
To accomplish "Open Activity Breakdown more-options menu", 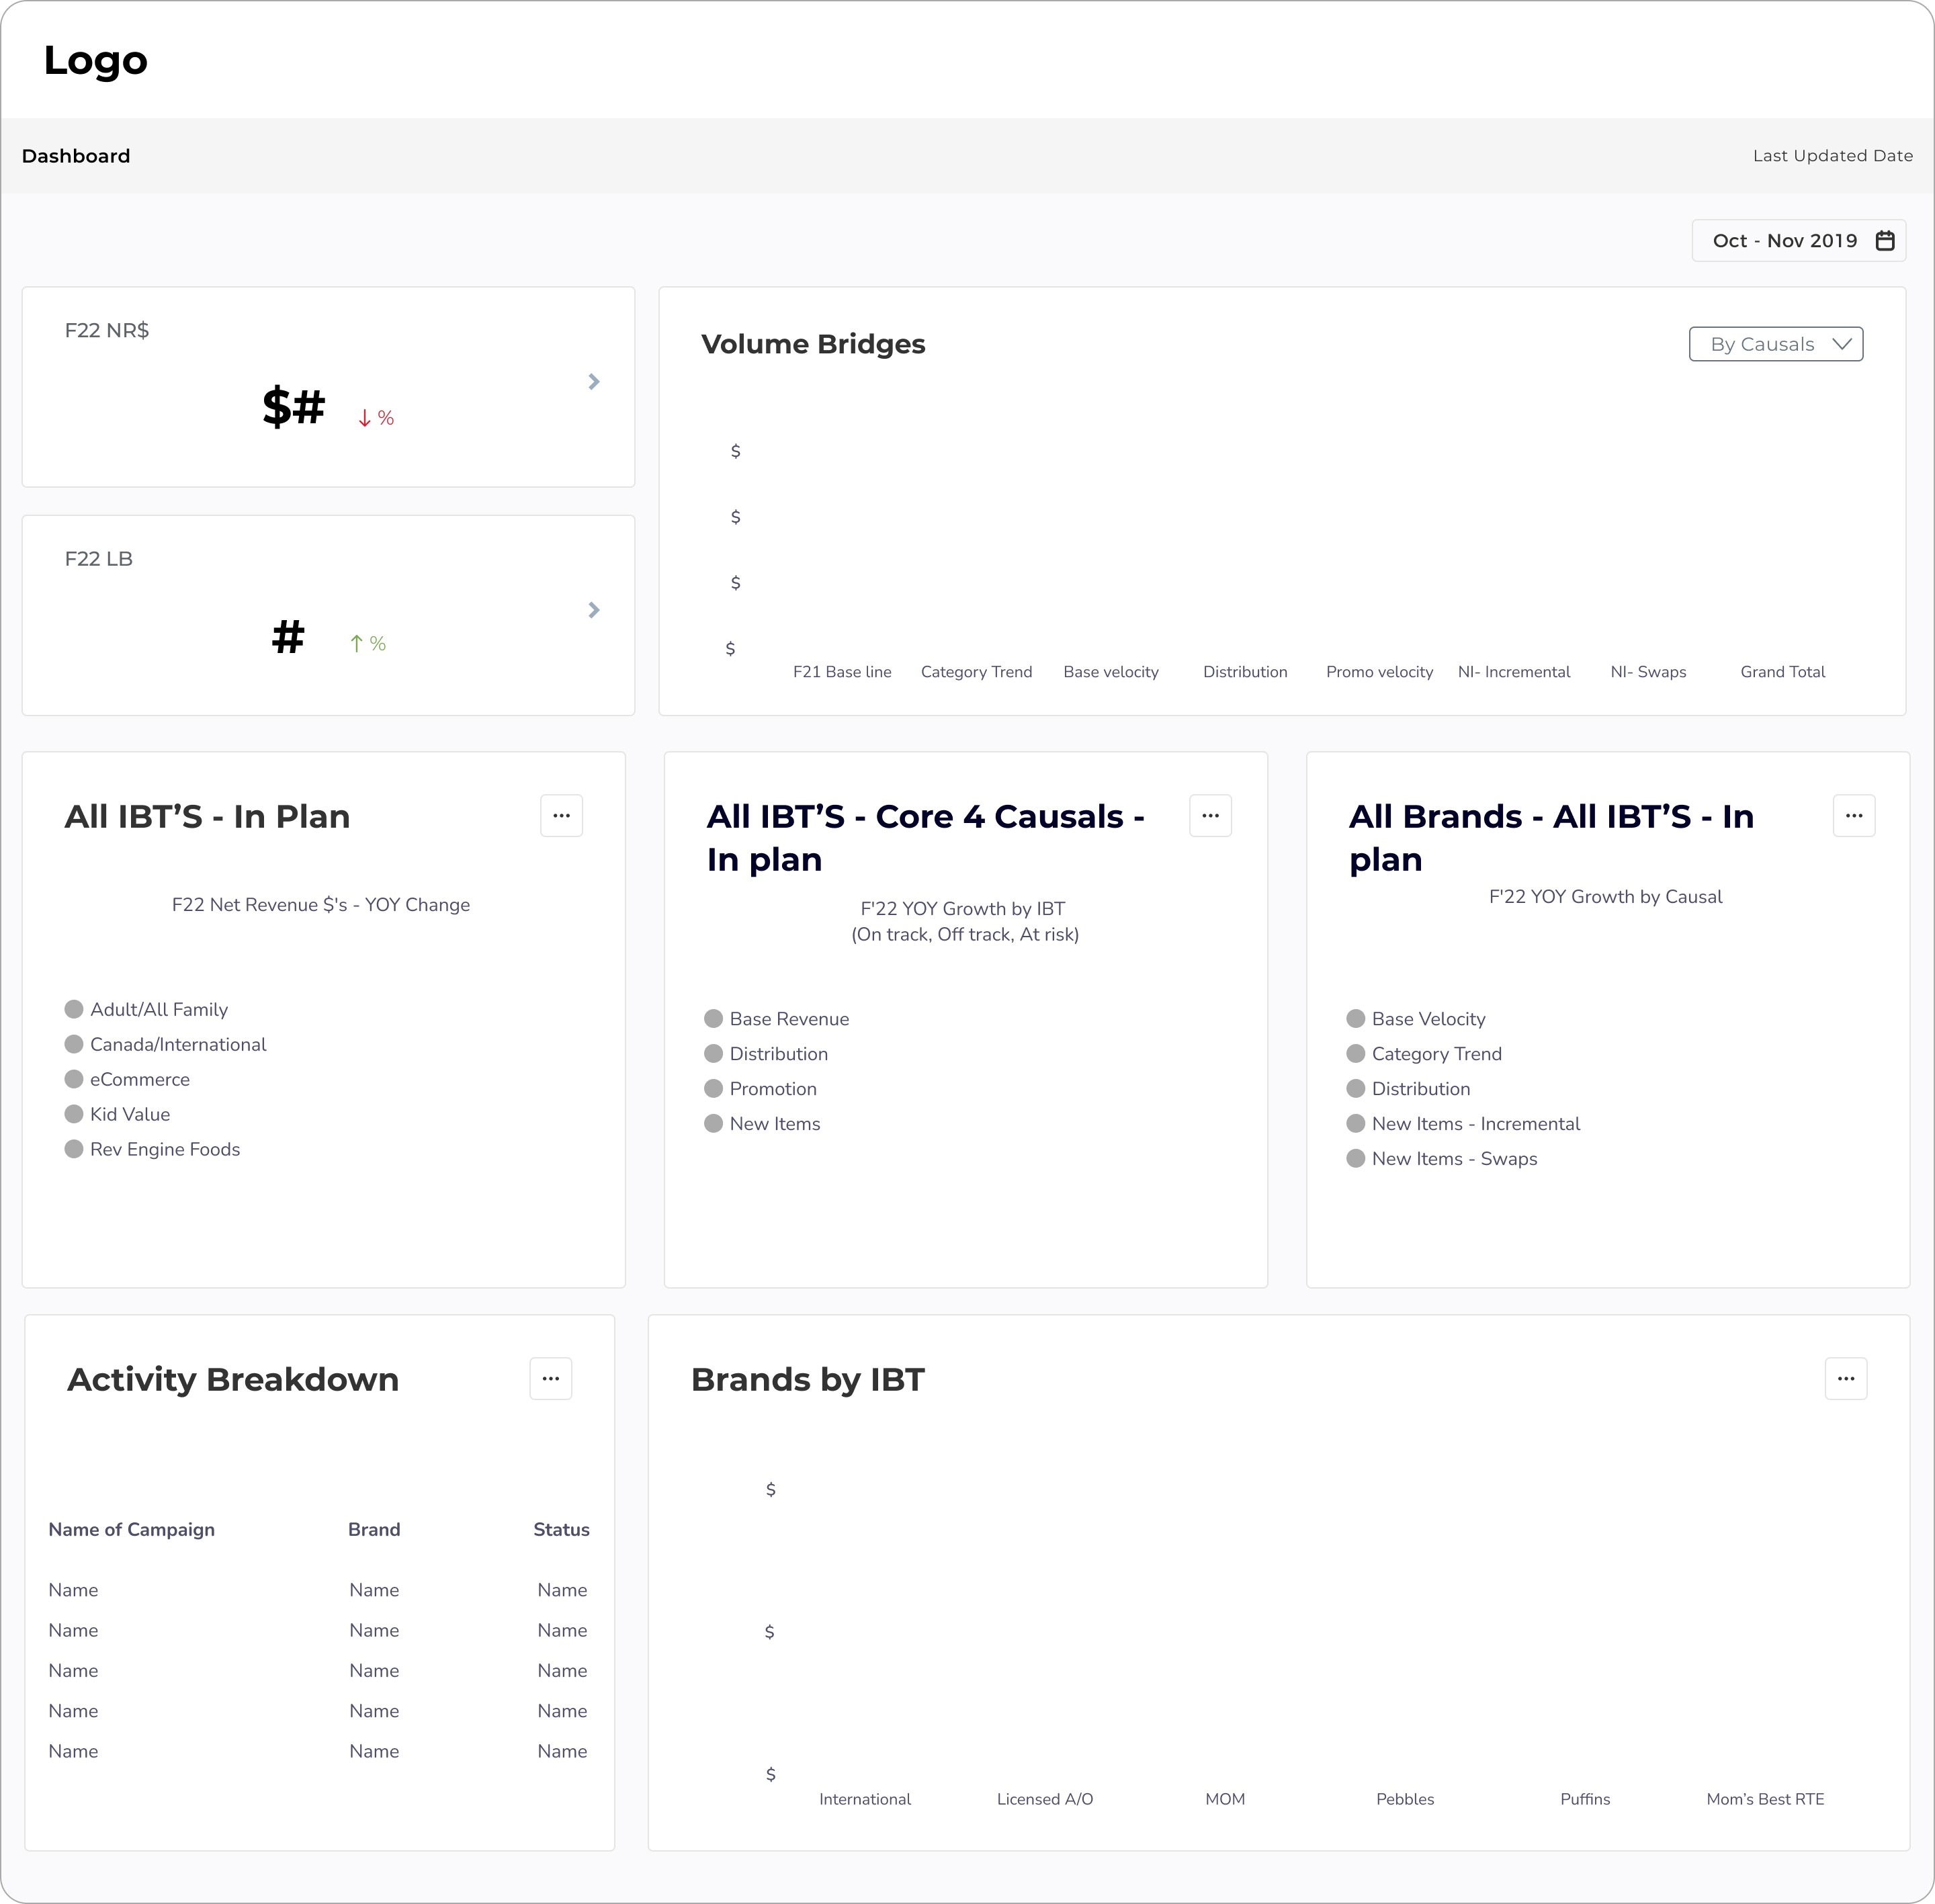I will click(550, 1379).
